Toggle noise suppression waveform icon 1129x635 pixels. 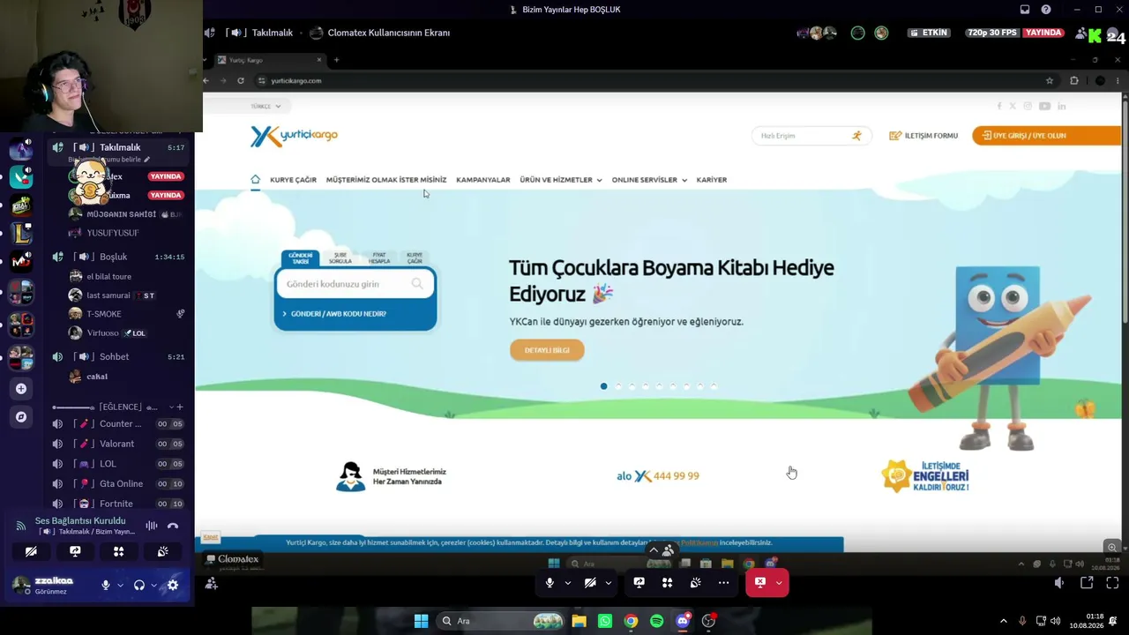(152, 526)
